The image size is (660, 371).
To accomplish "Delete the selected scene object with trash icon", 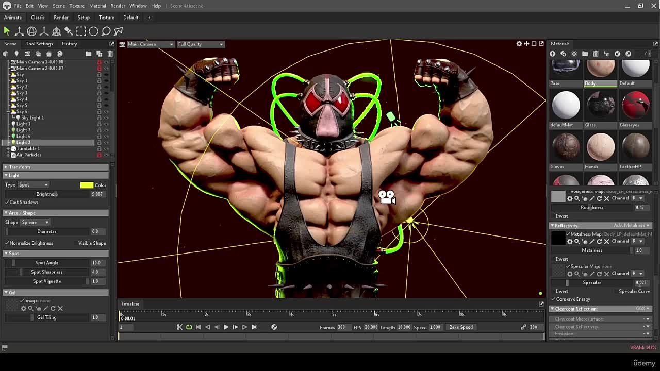I will pos(110,54).
